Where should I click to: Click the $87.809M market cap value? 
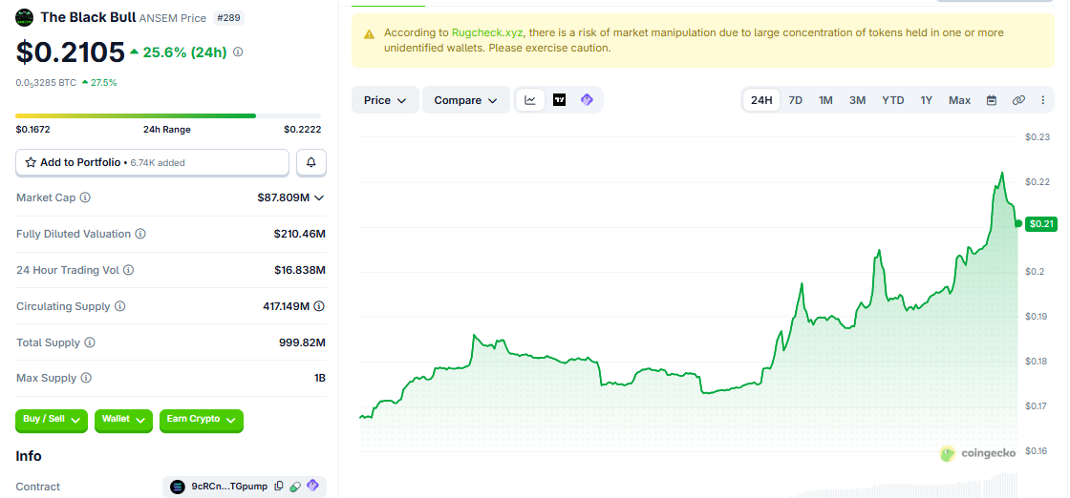coord(283,197)
